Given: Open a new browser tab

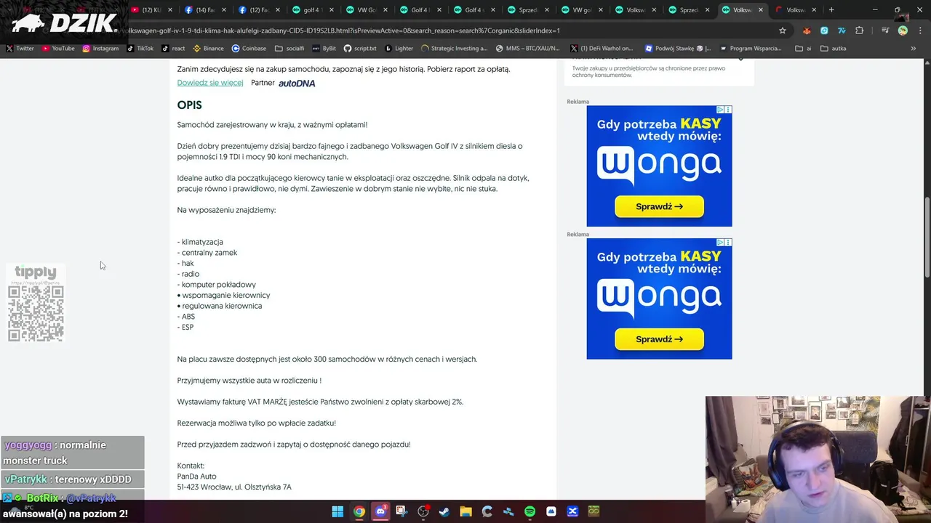Looking at the screenshot, I should point(831,10).
